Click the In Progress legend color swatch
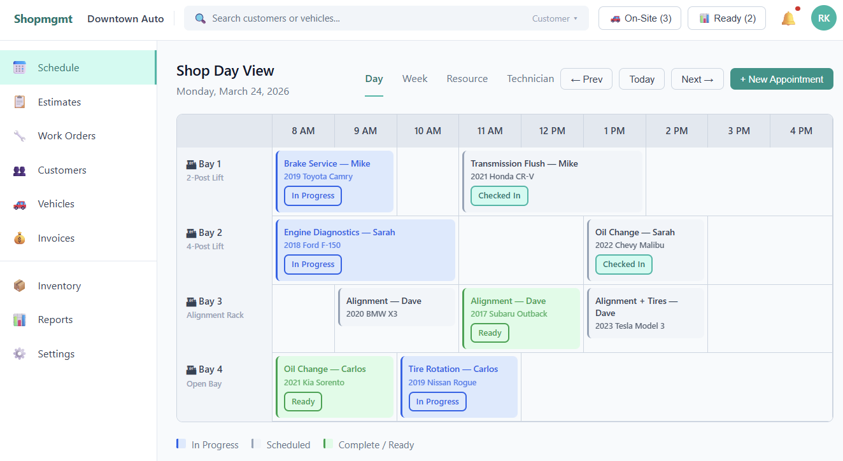Image resolution: width=843 pixels, height=461 pixels. pyautogui.click(x=181, y=444)
